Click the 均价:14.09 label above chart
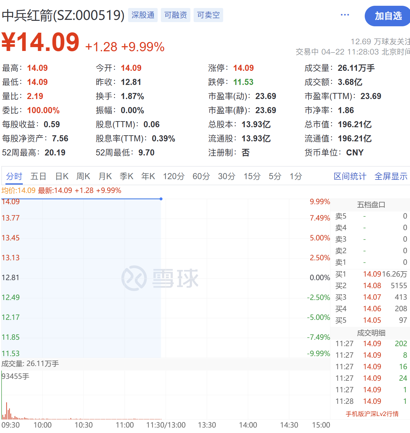Viewport: 410px width, 433px height. click(x=18, y=190)
